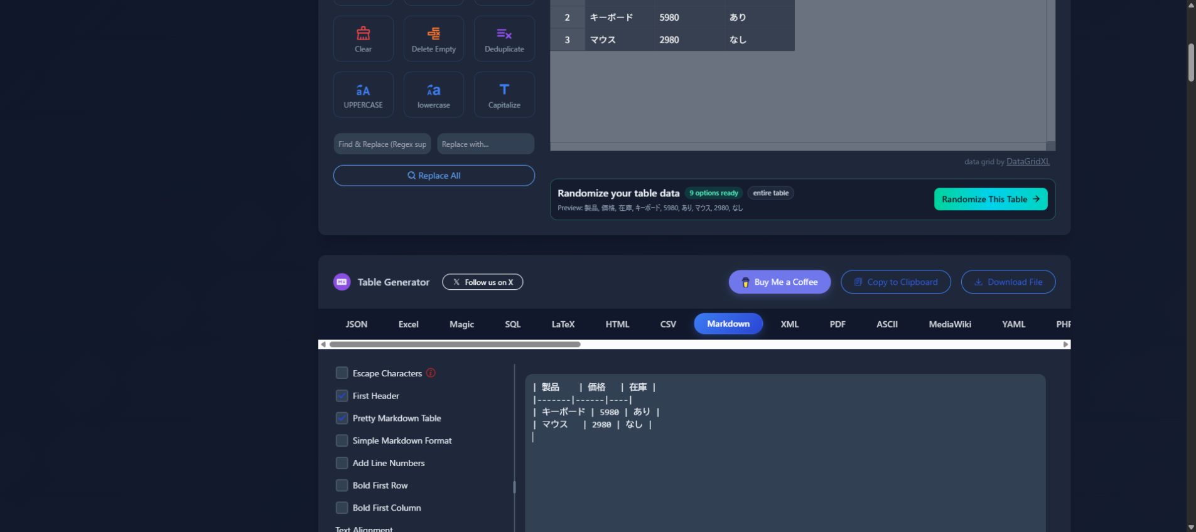Click the Deduplicate icon button

coord(504,39)
